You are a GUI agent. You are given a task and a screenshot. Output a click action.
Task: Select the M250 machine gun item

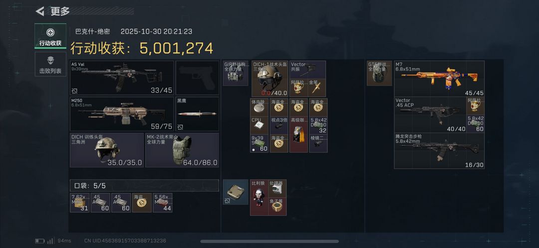click(x=122, y=114)
